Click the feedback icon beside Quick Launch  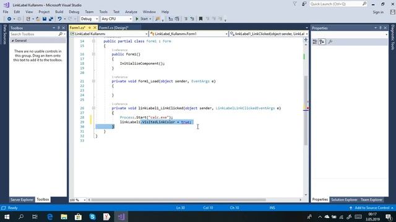[304, 4]
